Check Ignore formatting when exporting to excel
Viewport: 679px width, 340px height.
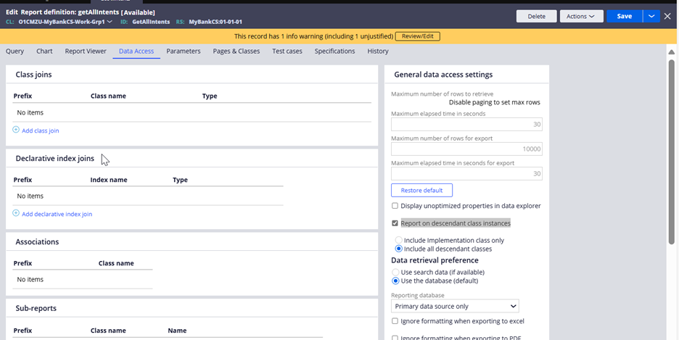pyautogui.click(x=395, y=321)
